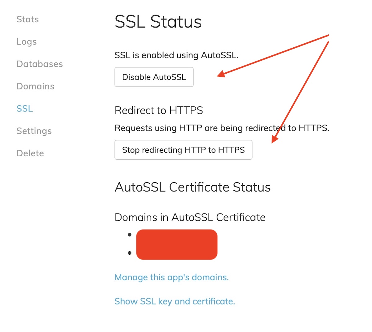Click the AutoSSL Certificate Status heading
Viewport: 372px width, 332px height.
(x=193, y=187)
